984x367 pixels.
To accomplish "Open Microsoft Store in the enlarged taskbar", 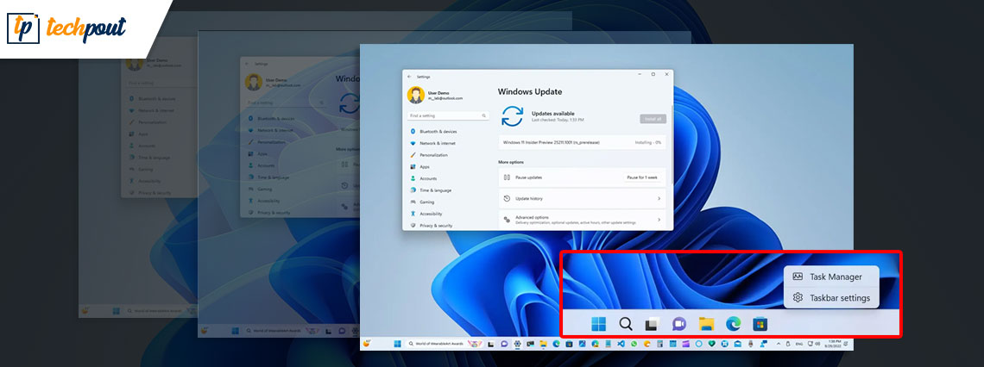I will [760, 324].
